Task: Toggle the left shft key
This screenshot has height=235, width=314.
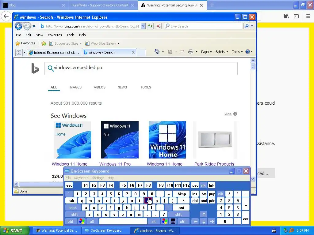Action: (x=75, y=214)
